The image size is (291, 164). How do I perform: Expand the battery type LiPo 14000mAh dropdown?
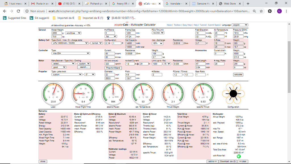tap(70, 43)
